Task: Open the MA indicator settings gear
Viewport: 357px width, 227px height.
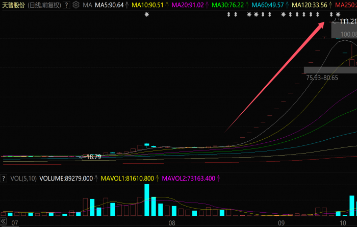Action: pos(76,5)
